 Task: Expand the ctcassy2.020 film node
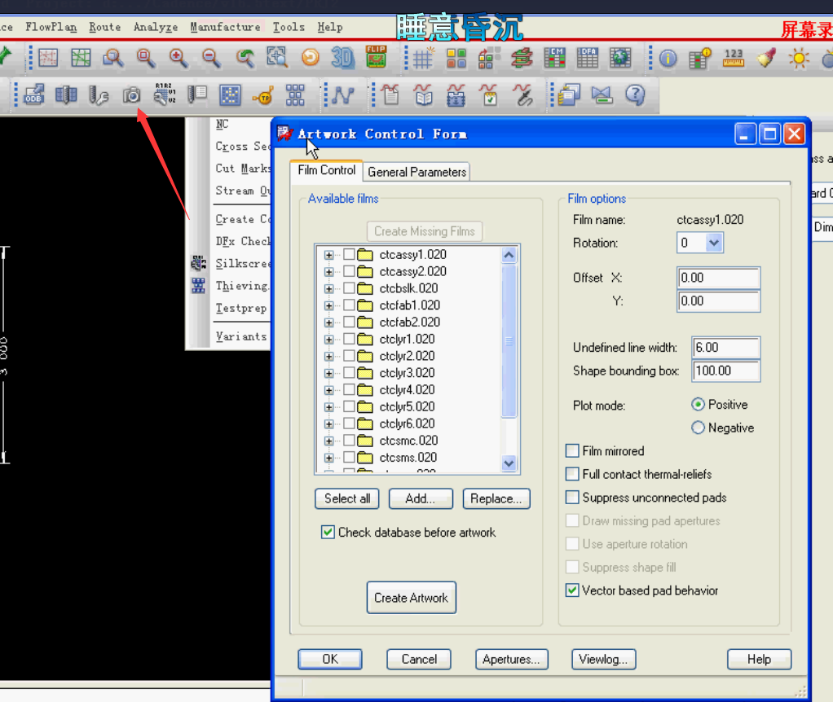click(328, 272)
